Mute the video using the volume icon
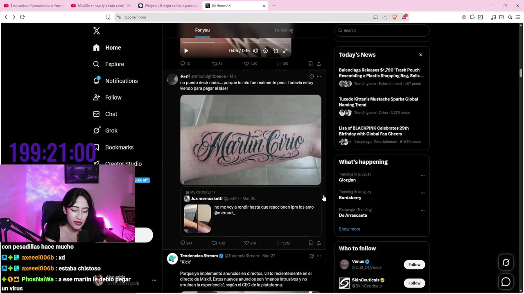Image resolution: width=524 pixels, height=294 pixels. [x=255, y=51]
